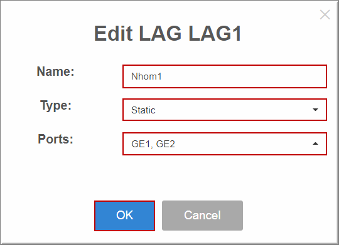Expand LAG type options via caret

(315, 110)
